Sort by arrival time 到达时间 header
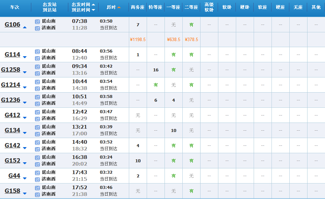Screen dimensions: 325x200 (83, 10)
